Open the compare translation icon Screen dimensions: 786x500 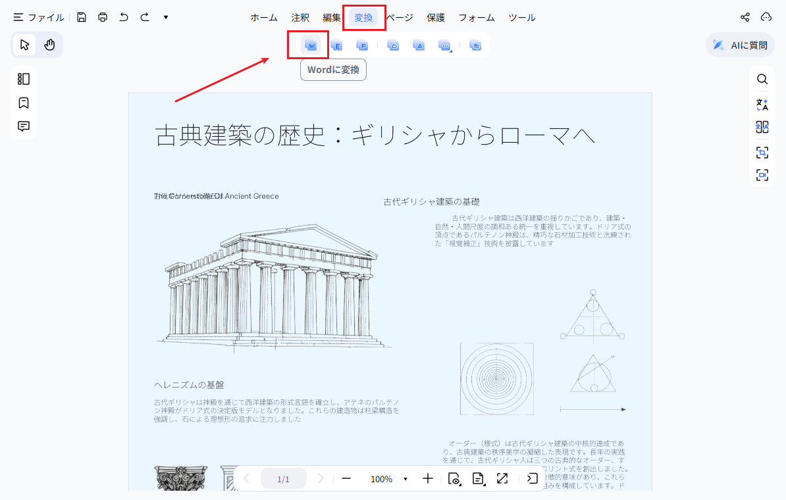(x=762, y=127)
